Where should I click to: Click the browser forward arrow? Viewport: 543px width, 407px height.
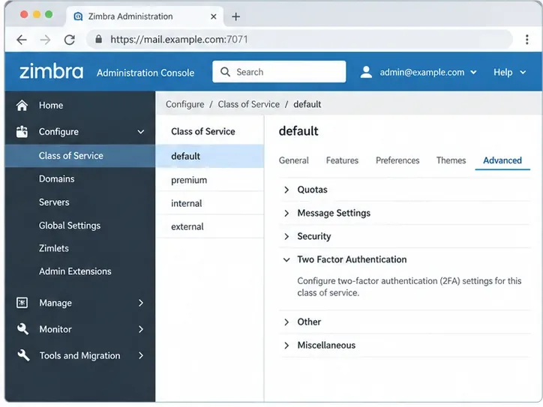coord(45,40)
